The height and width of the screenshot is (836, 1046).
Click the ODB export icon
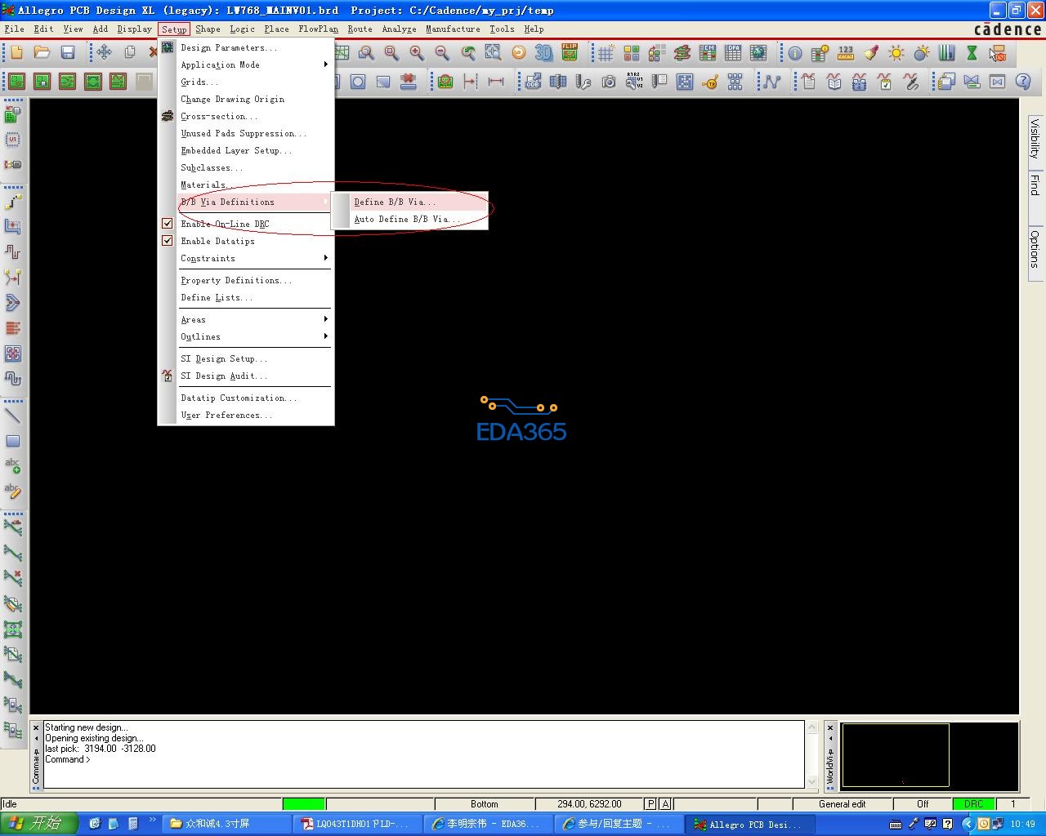[533, 82]
